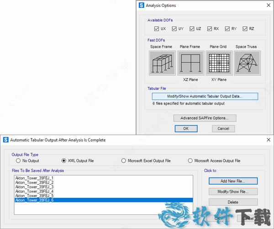Choose the Plane Frame XZ icon
Viewport: 274px width, 229px height.
(190, 63)
